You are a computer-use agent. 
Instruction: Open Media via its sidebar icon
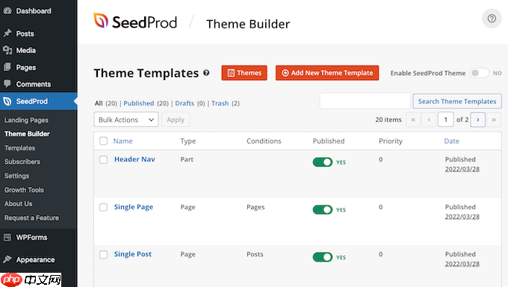7,50
